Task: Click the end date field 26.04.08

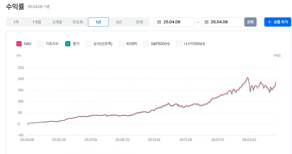Action: click(x=222, y=22)
